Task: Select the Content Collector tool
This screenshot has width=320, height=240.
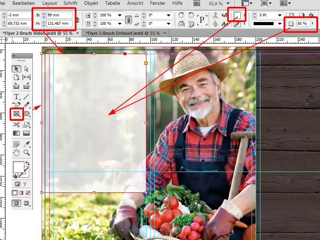Action: 16,86
